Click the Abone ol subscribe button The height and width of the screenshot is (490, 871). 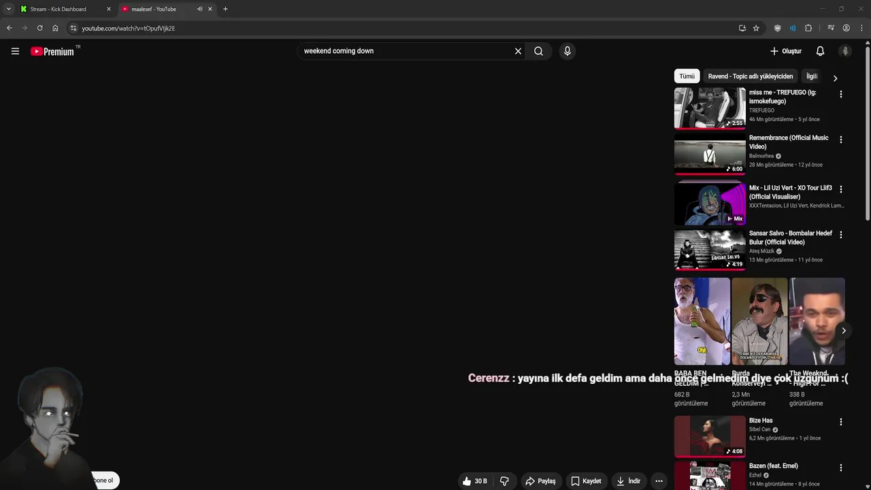pyautogui.click(x=104, y=480)
